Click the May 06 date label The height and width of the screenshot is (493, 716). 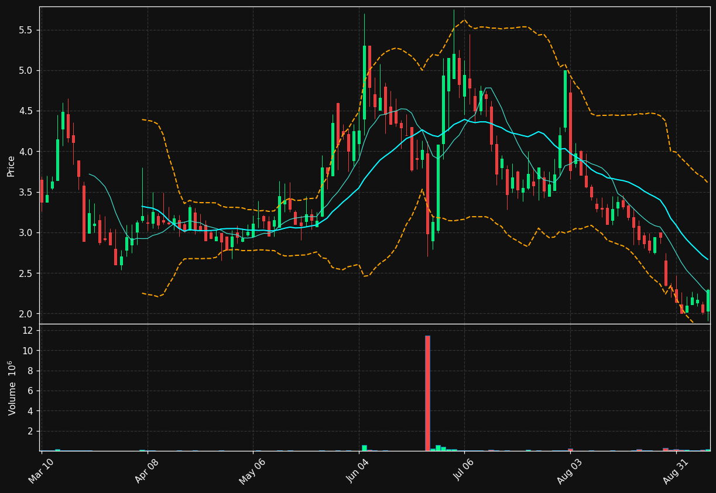(x=253, y=470)
